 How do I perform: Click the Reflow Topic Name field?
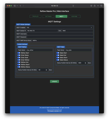pyautogui.click(x=39, y=50)
